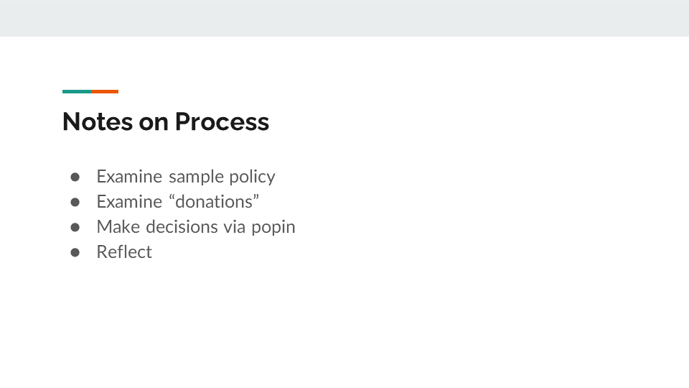Click the orange accent bar above the title

pos(105,91)
